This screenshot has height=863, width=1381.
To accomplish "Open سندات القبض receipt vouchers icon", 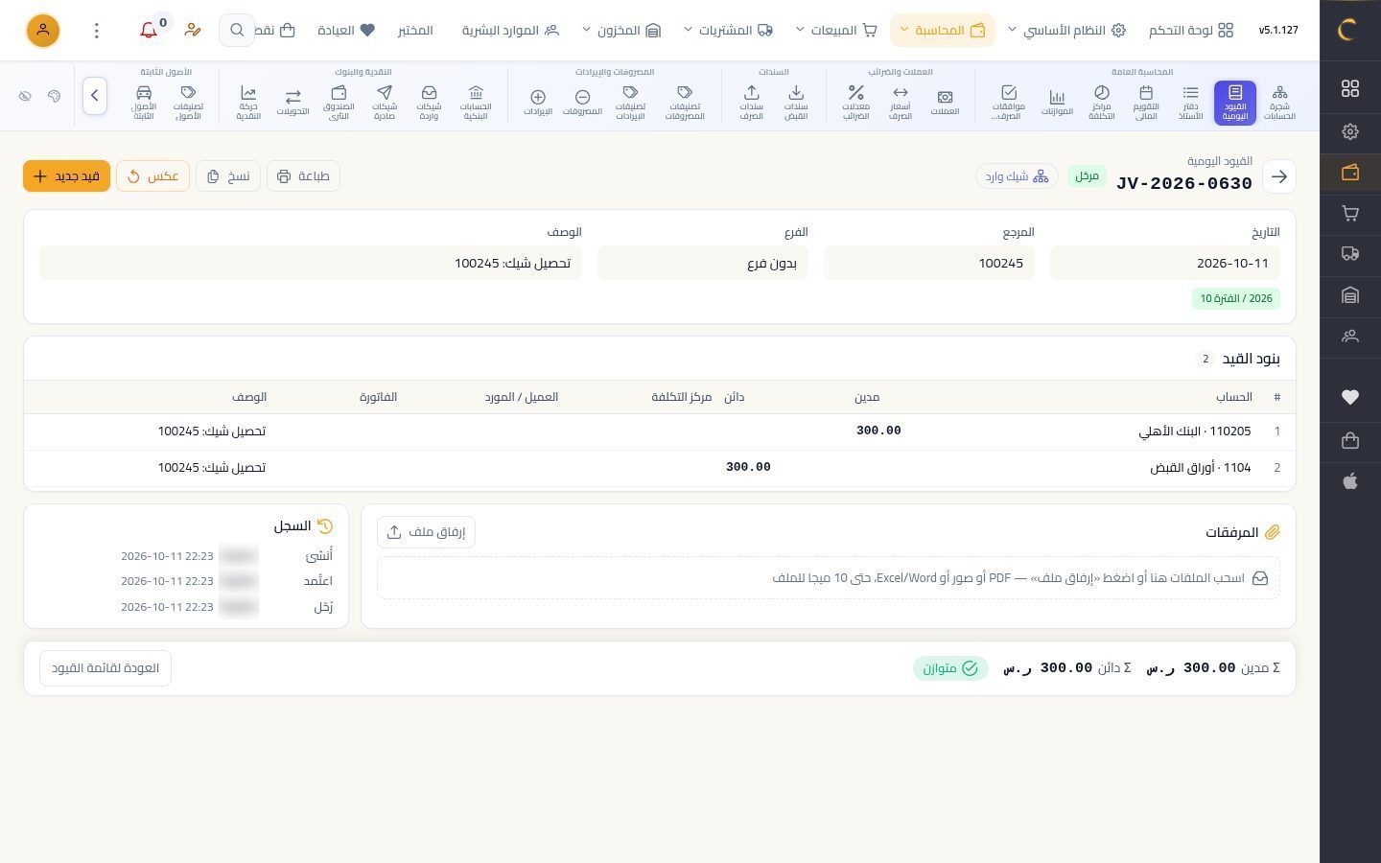I will coord(796,103).
